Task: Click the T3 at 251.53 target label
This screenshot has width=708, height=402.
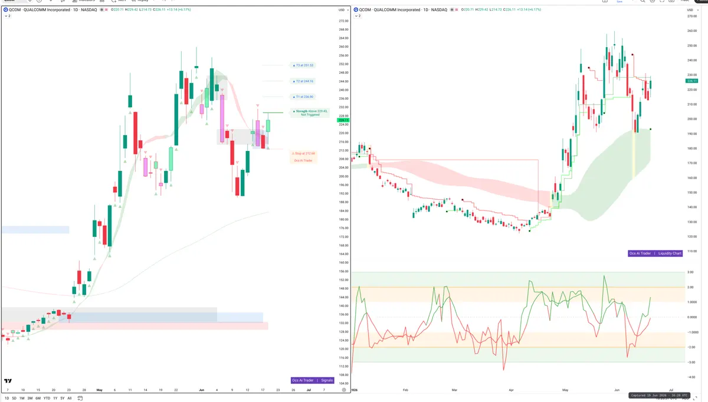Action: [303, 65]
